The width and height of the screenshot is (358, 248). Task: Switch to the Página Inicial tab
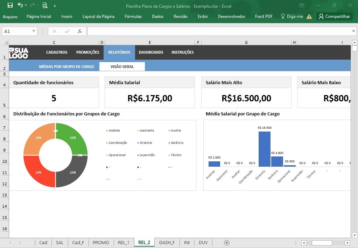(39, 16)
